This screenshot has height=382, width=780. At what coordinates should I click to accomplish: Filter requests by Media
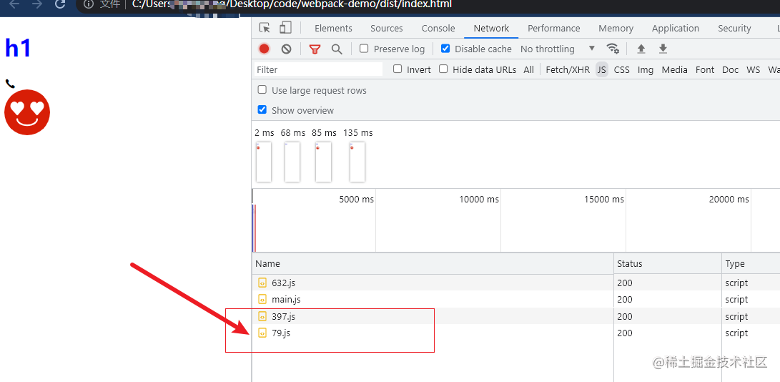(x=674, y=69)
